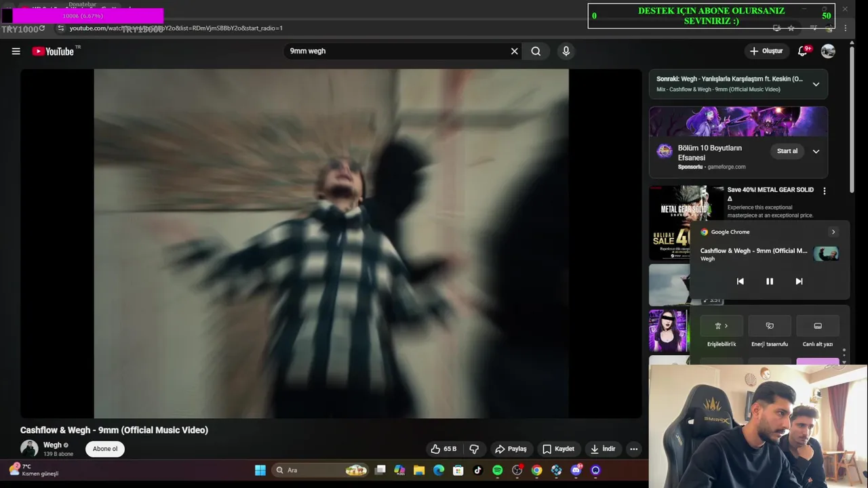Go to YouTube home via logo
The width and height of the screenshot is (868, 488).
[53, 51]
